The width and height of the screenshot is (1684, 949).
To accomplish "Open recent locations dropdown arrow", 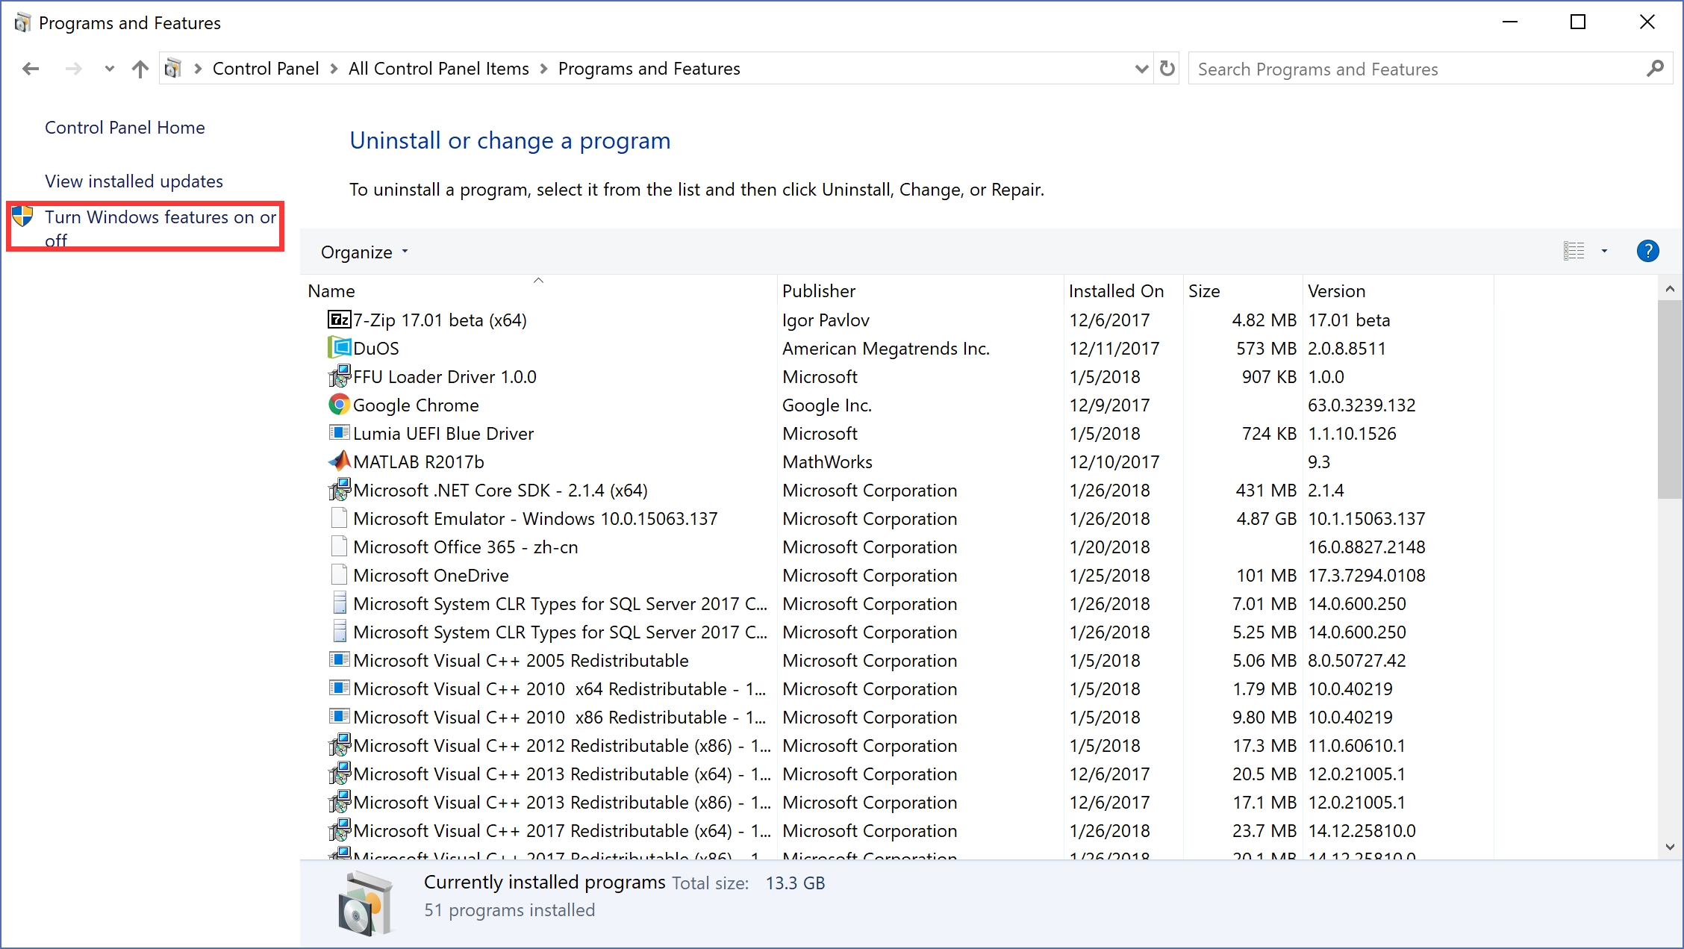I will pyautogui.click(x=109, y=69).
